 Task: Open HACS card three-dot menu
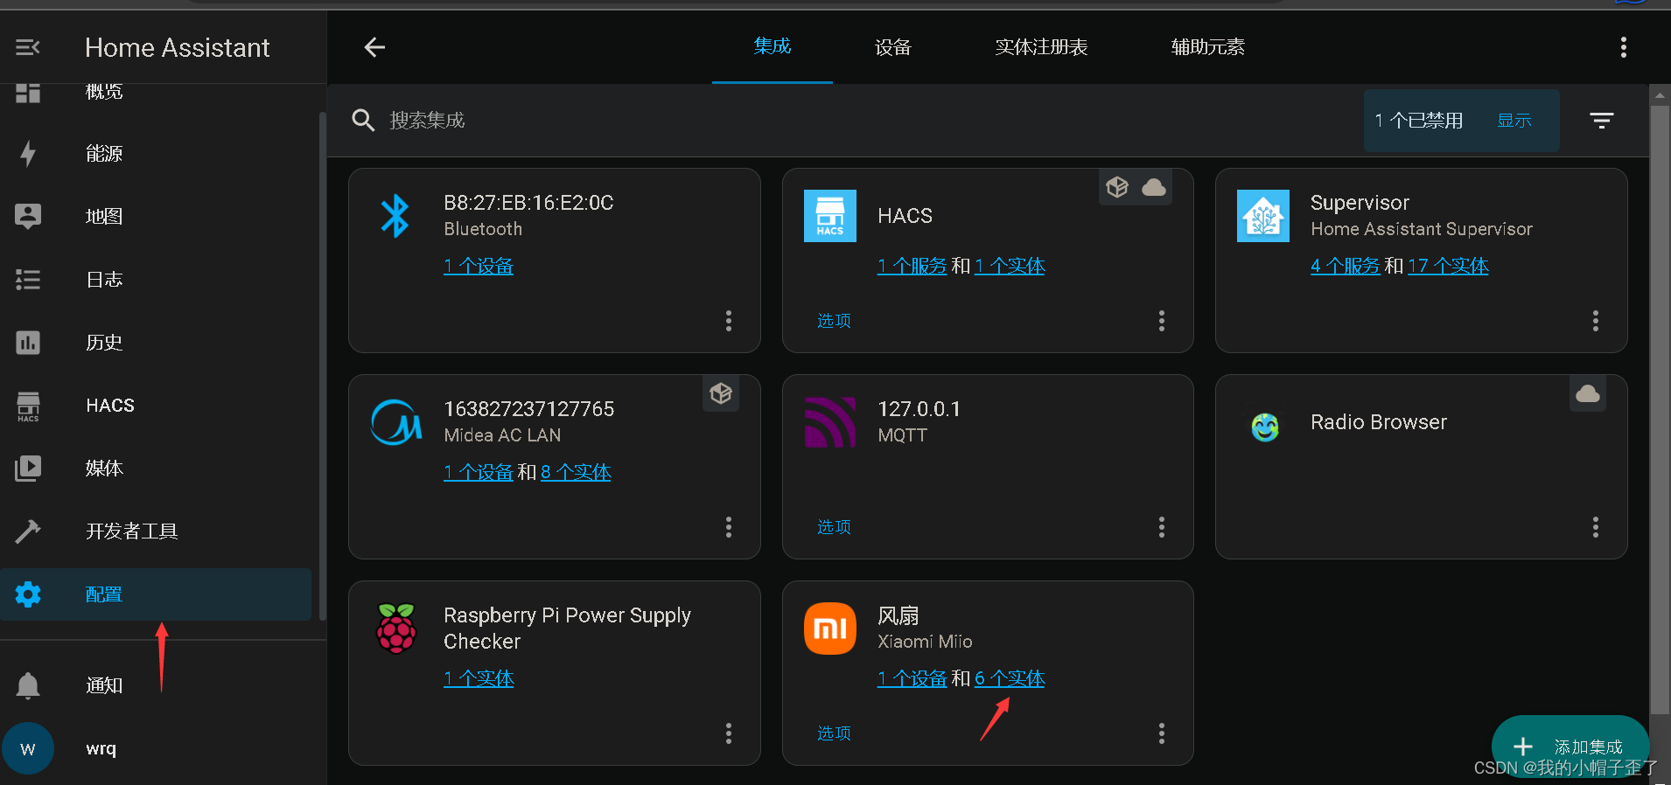[1162, 321]
